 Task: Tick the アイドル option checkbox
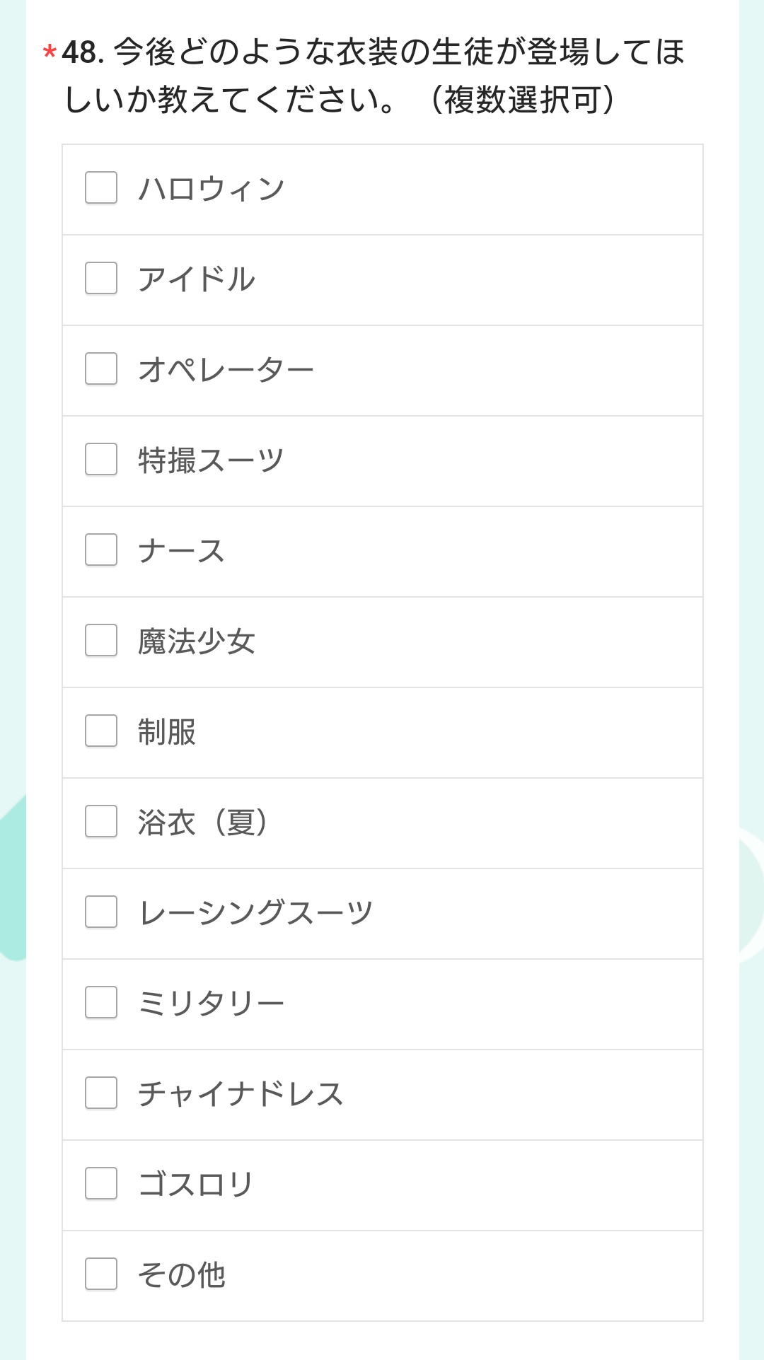tap(101, 278)
